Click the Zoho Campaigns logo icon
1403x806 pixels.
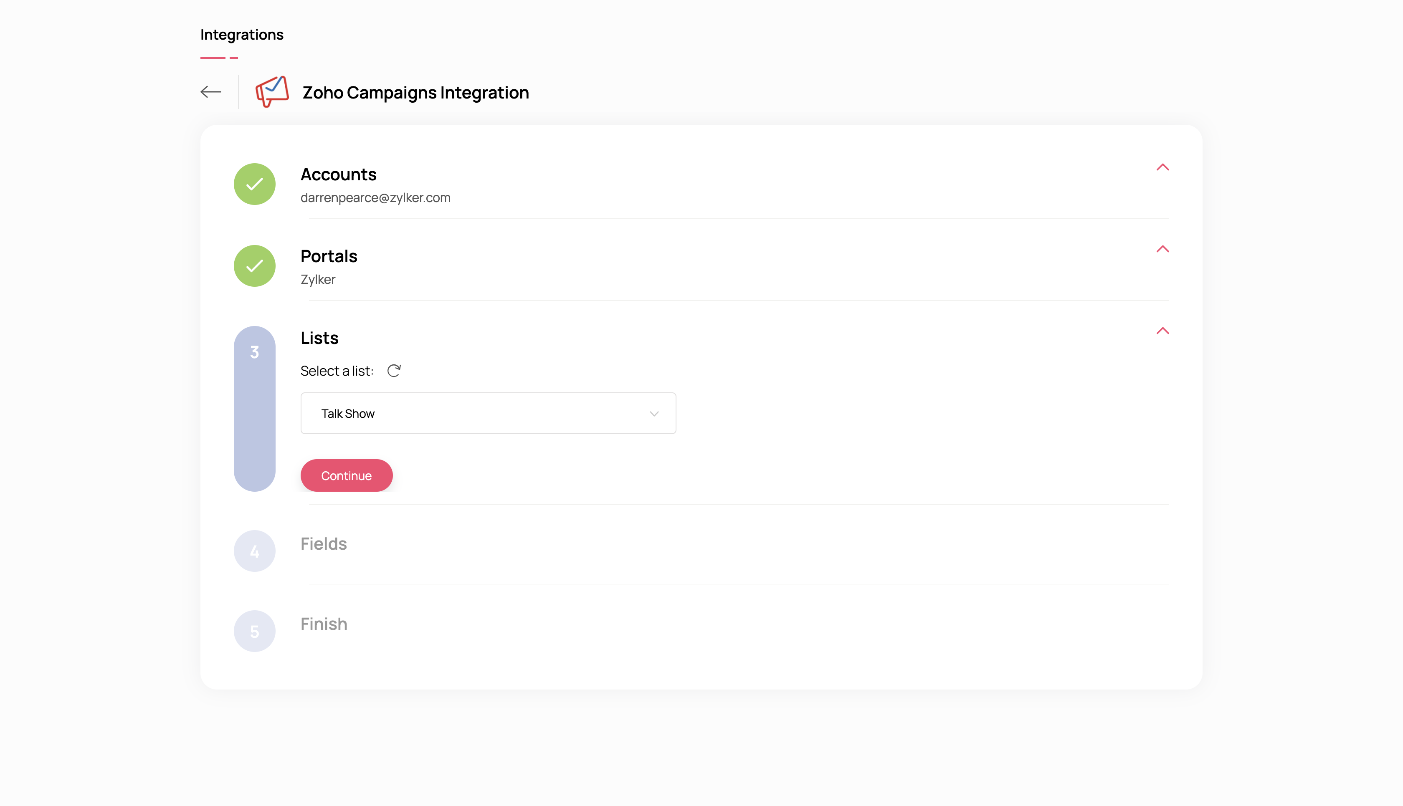272,92
